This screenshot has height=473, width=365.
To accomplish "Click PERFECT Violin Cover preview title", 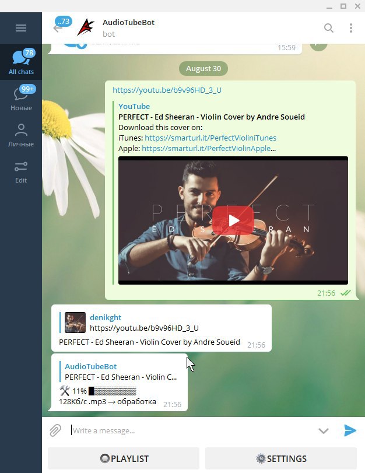I will click(212, 117).
